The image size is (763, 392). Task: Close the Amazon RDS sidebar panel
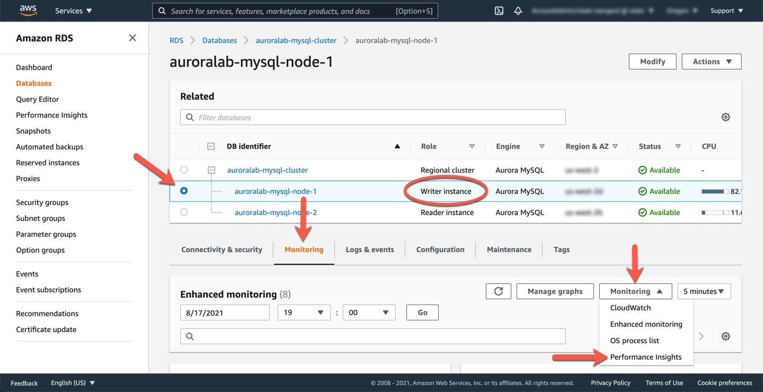point(132,38)
